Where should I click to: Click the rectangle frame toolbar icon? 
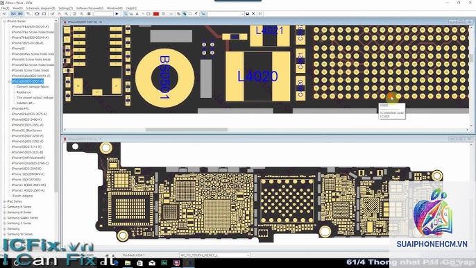(x=44, y=14)
